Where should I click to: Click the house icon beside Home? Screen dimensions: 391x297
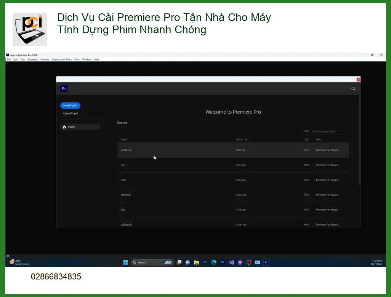pyautogui.click(x=64, y=127)
